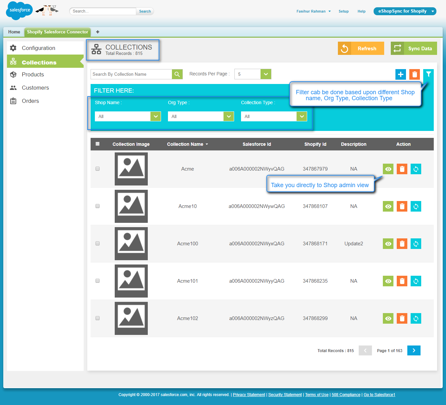
Task: Delete the Acme collection row
Action: coord(402,169)
